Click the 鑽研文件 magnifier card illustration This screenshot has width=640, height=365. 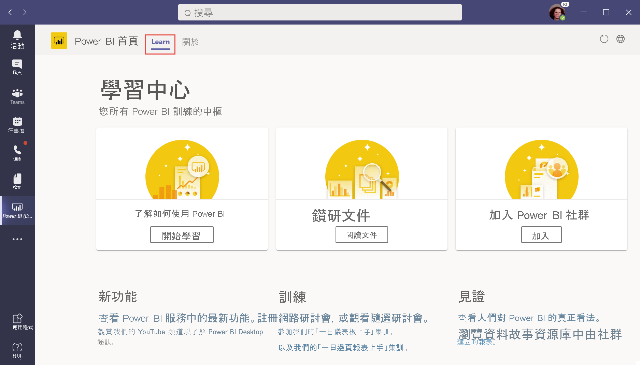pos(362,169)
